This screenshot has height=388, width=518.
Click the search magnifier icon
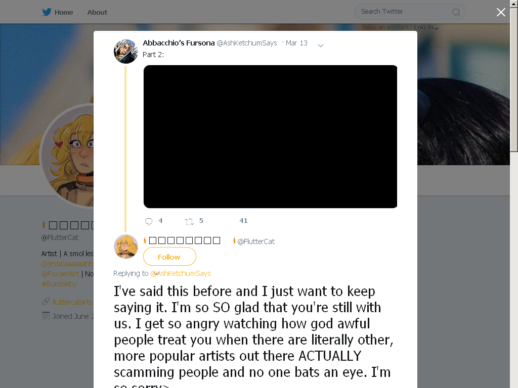[x=456, y=12]
